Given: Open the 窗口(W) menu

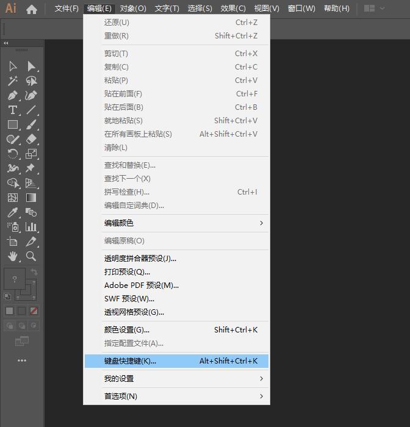Looking at the screenshot, I should coord(301,9).
